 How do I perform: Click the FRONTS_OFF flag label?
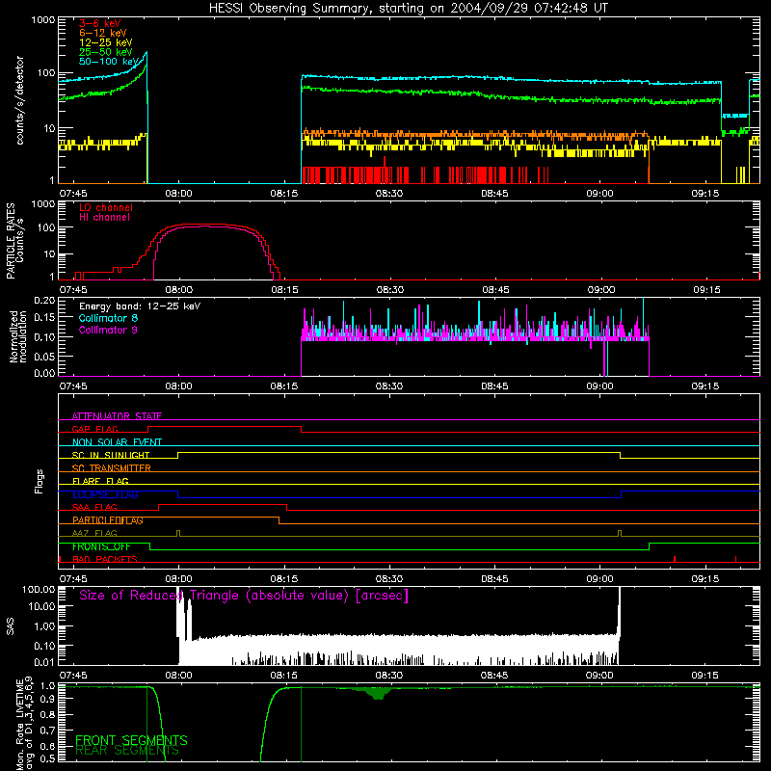point(101,546)
